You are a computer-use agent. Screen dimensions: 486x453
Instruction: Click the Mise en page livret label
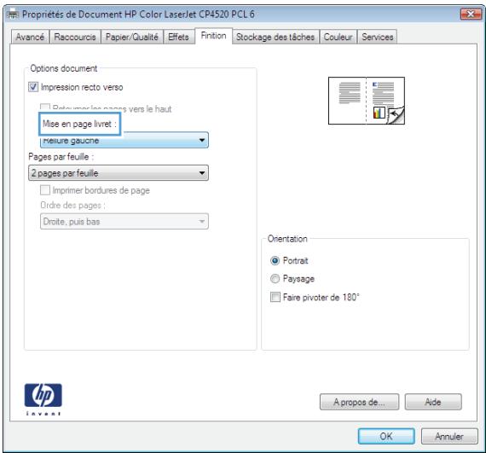(x=79, y=124)
